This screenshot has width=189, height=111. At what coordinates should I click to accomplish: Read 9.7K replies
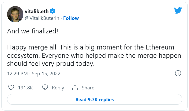click(94, 99)
